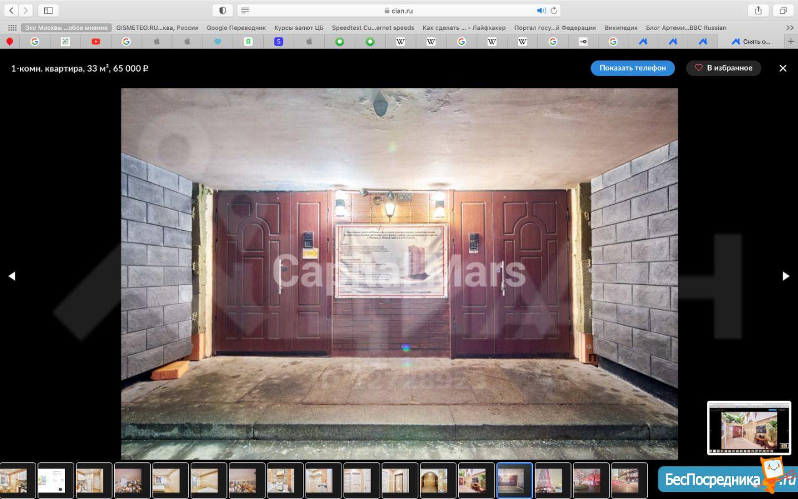The width and height of the screenshot is (798, 499).
Task: Go to the previous photo
Action: [x=12, y=276]
